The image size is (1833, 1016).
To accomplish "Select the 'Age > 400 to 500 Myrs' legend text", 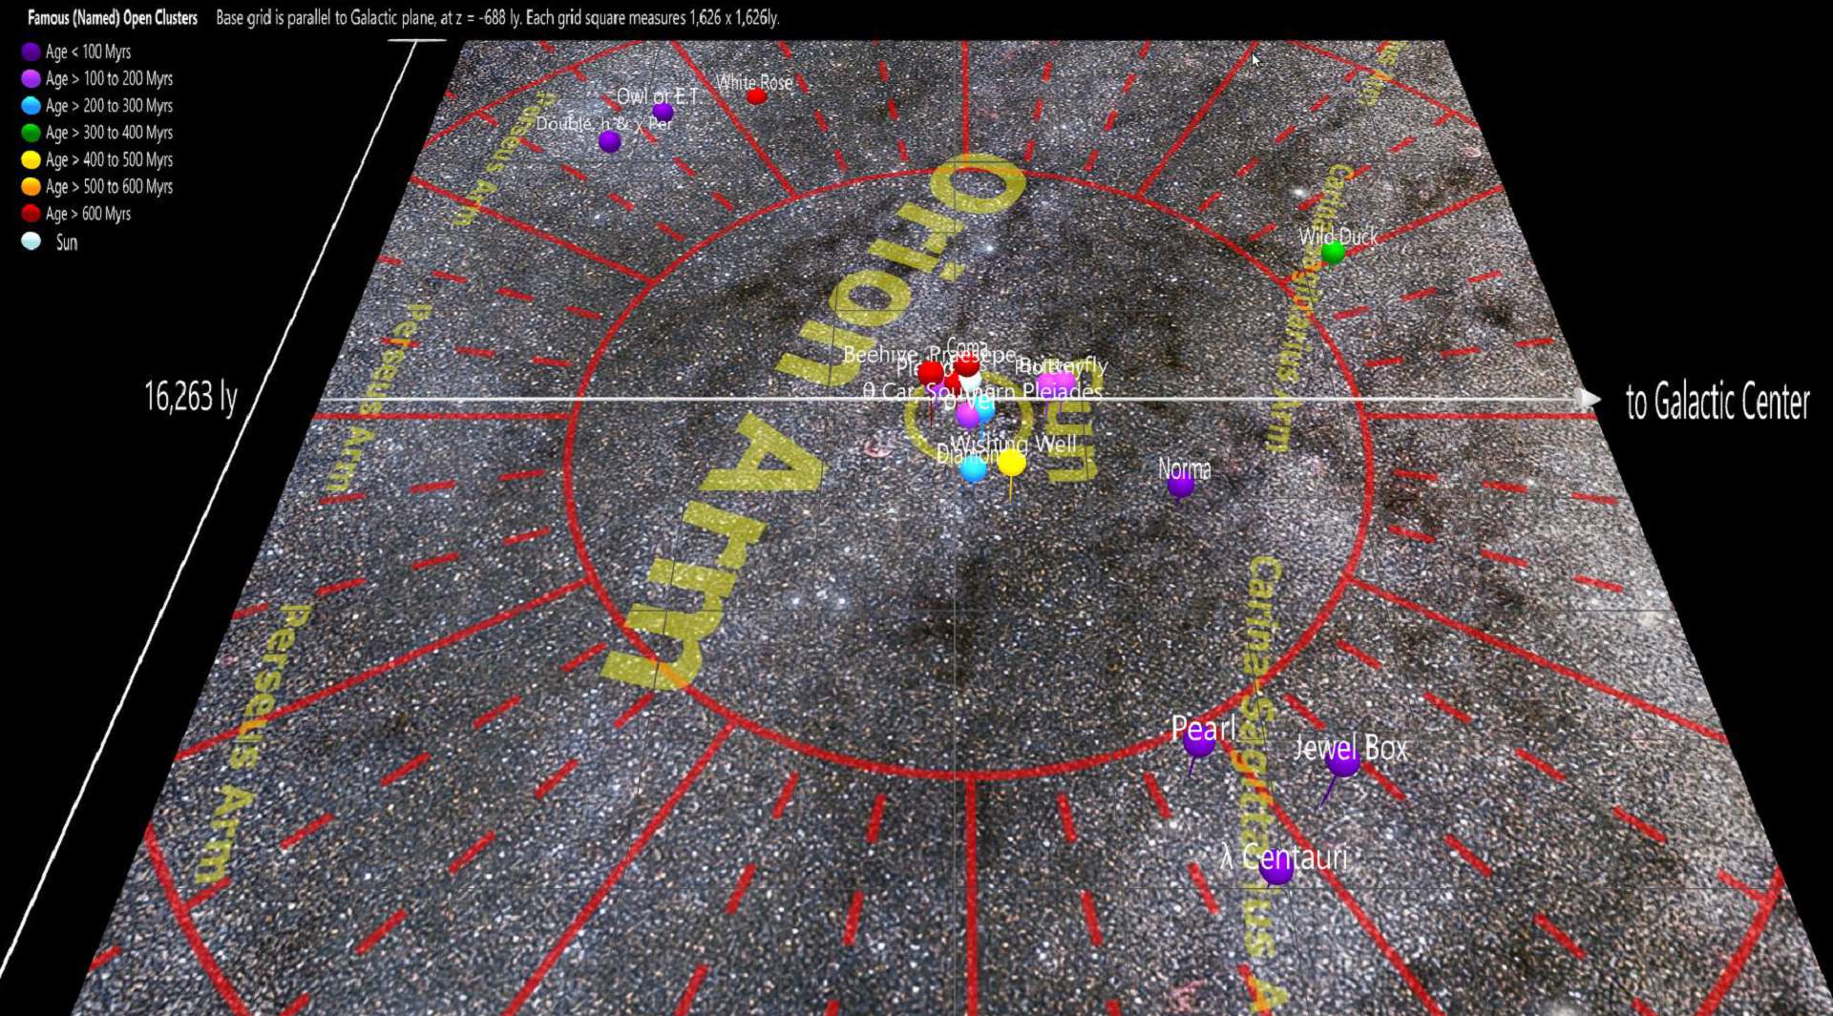I will (x=109, y=159).
